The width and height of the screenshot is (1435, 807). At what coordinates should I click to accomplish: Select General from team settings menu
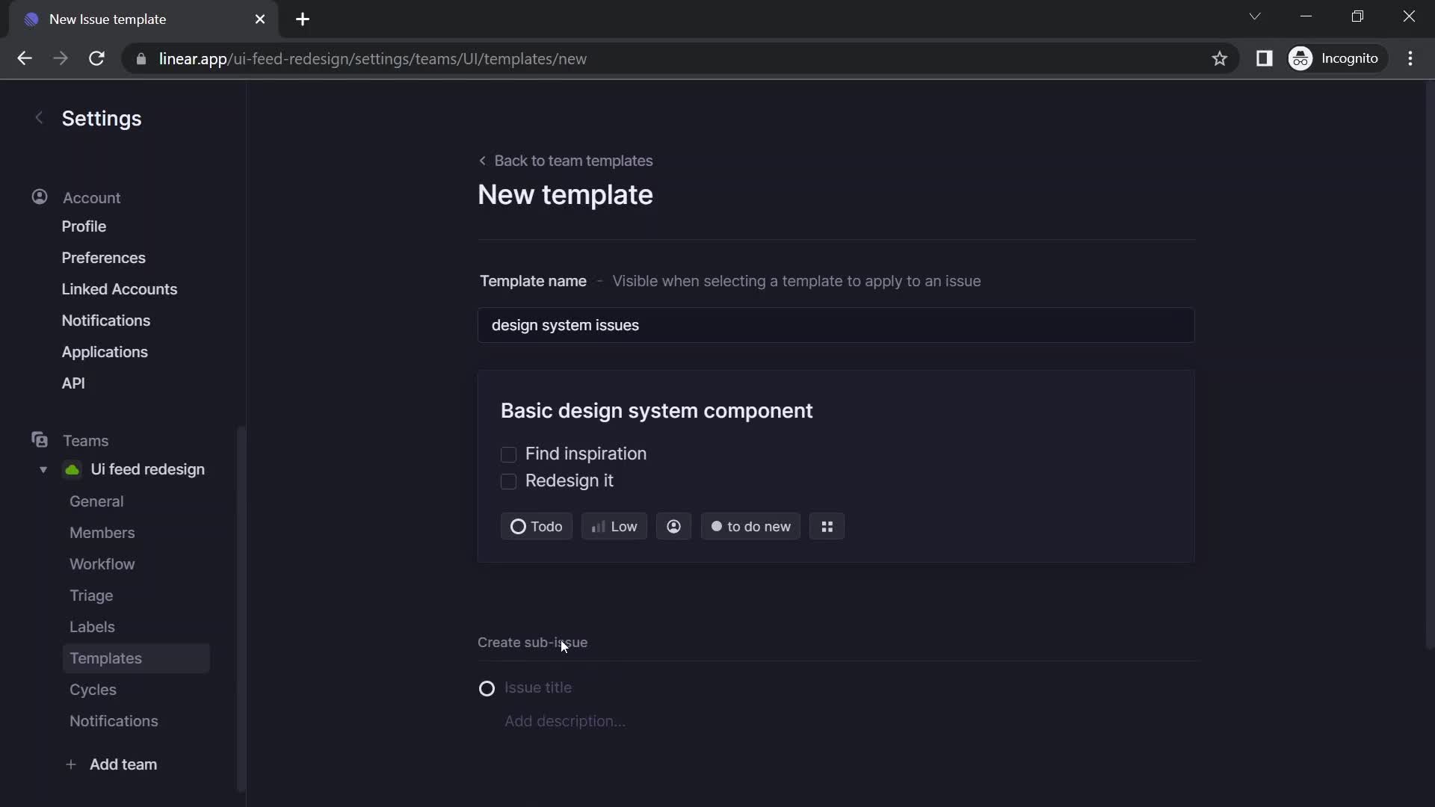tap(96, 501)
